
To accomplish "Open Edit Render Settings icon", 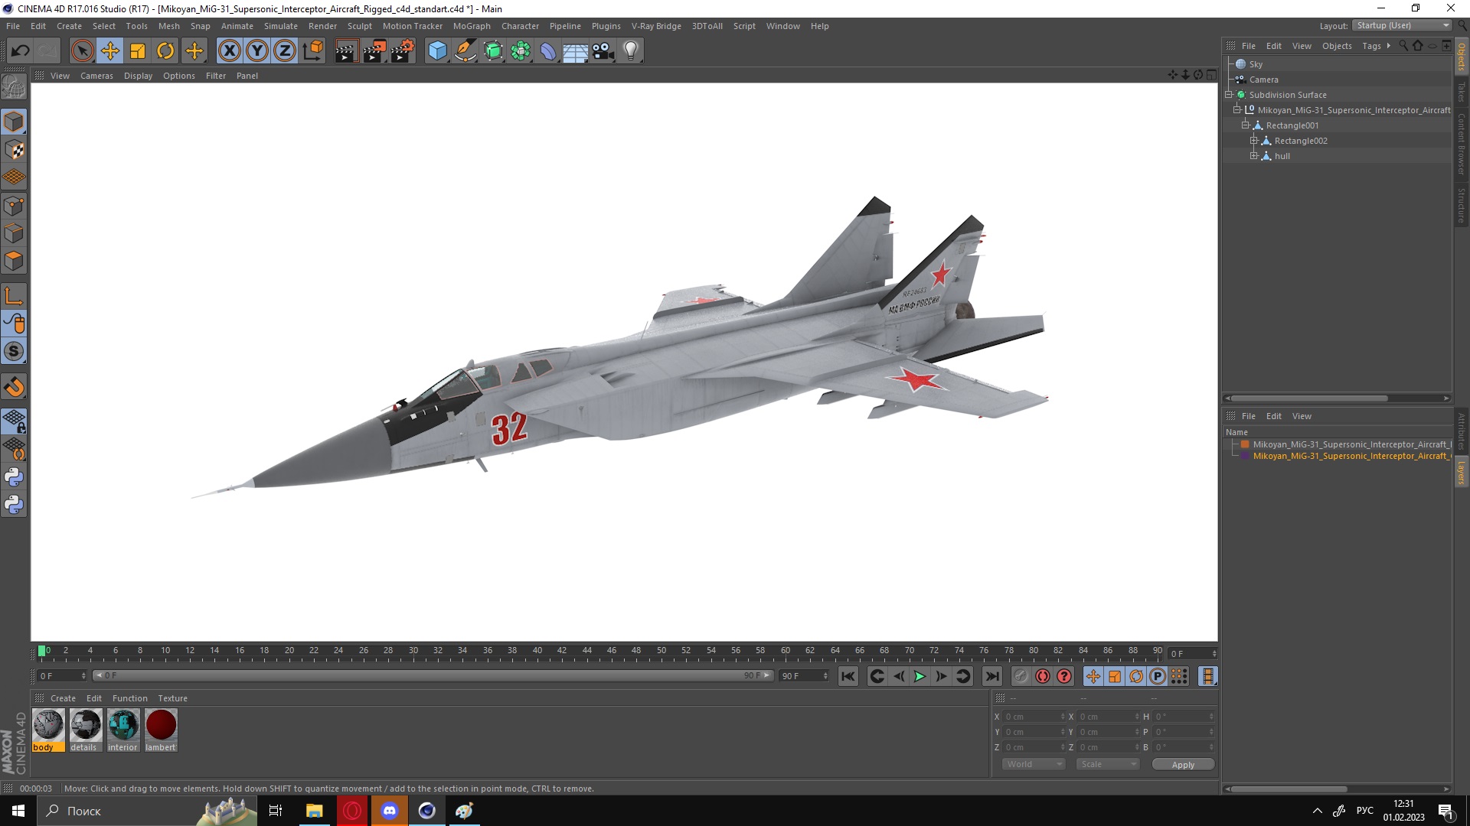I will click(403, 51).
